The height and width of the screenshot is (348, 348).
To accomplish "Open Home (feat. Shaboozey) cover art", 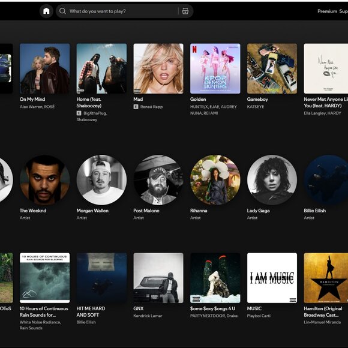I will (x=101, y=68).
